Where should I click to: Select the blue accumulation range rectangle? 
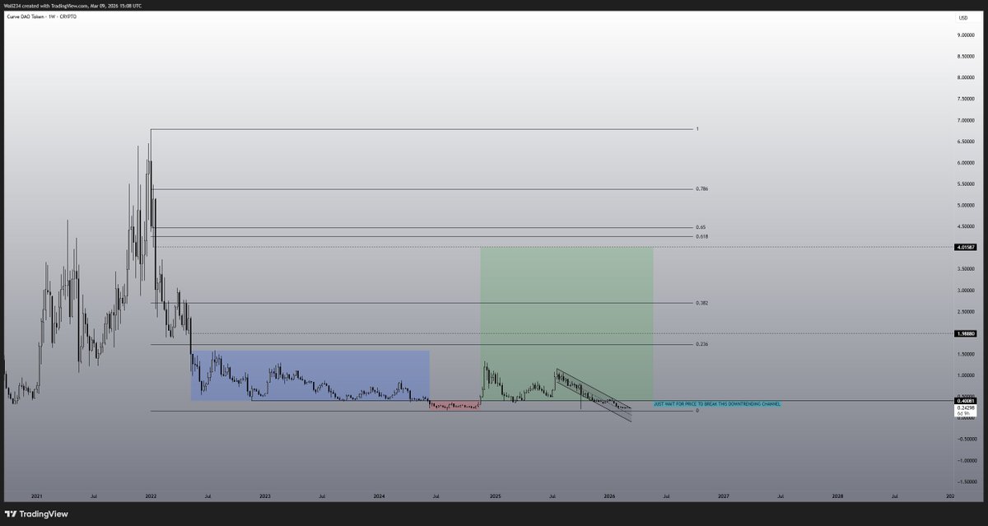tap(310, 375)
